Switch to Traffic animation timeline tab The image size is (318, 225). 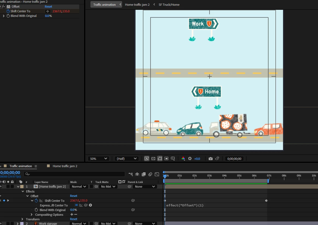click(x=21, y=166)
